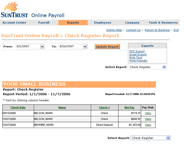Switch to the Payroll tab

pyautogui.click(x=44, y=23)
